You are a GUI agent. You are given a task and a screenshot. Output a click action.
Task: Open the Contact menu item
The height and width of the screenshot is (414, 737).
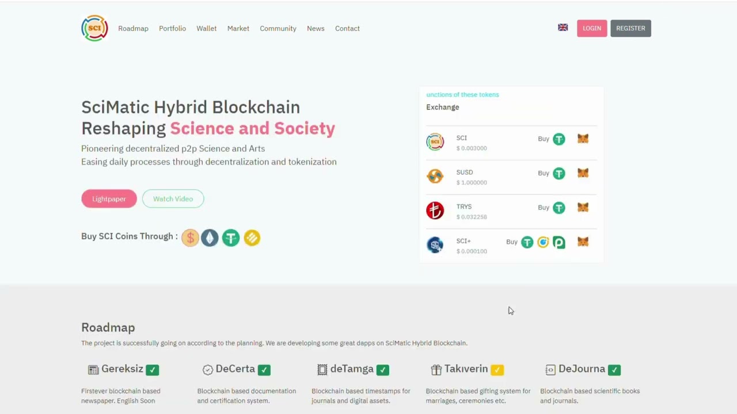click(x=347, y=28)
